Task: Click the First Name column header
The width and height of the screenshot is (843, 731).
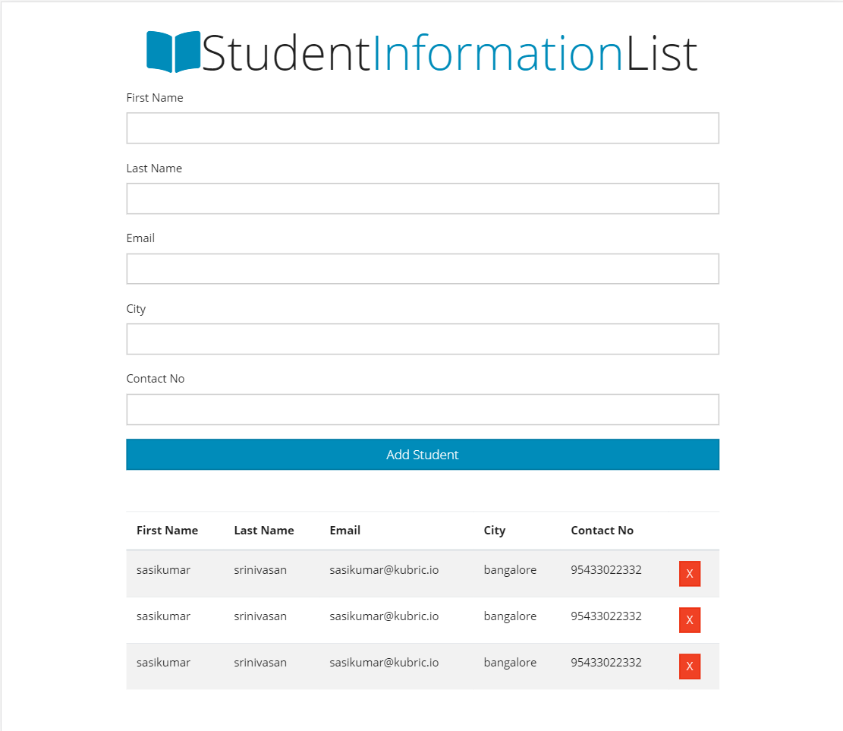Action: point(167,531)
